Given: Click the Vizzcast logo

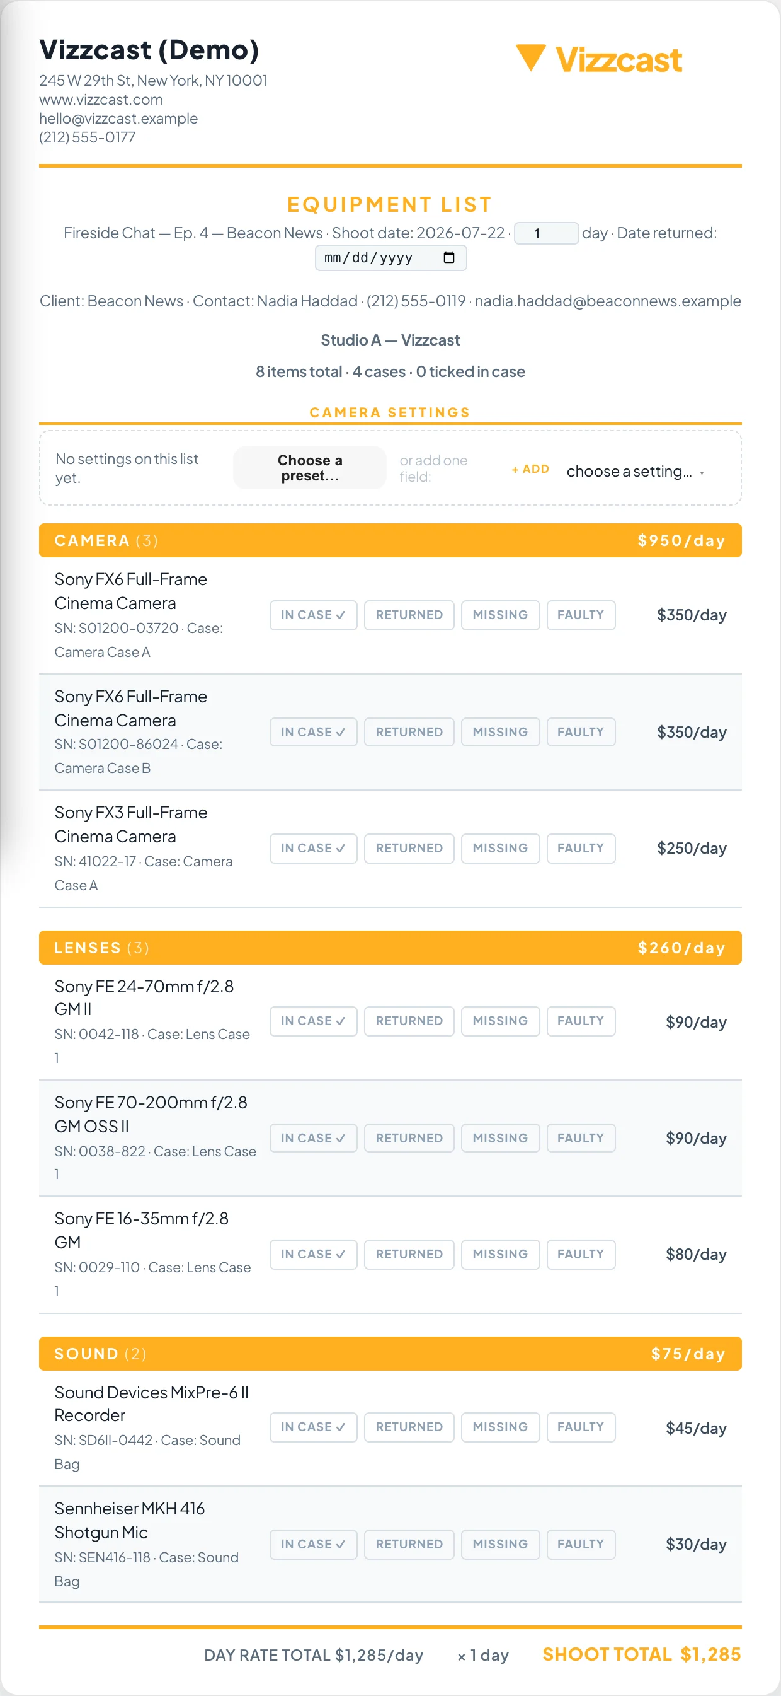Looking at the screenshot, I should coord(599,59).
